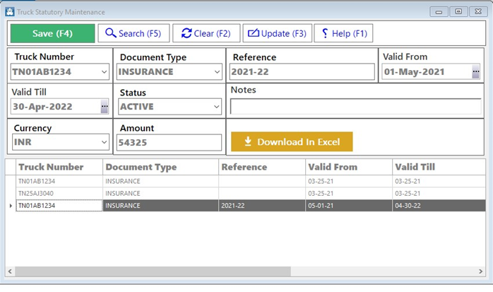Click the Reference input field
The height and width of the screenshot is (292, 493).
[302, 71]
